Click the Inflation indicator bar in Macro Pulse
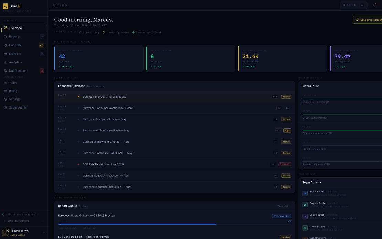 342,99
